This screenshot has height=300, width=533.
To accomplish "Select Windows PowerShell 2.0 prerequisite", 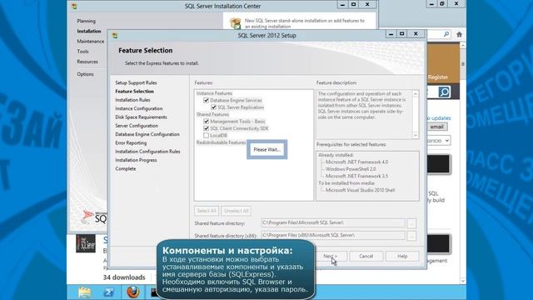I will pyautogui.click(x=351, y=169).
